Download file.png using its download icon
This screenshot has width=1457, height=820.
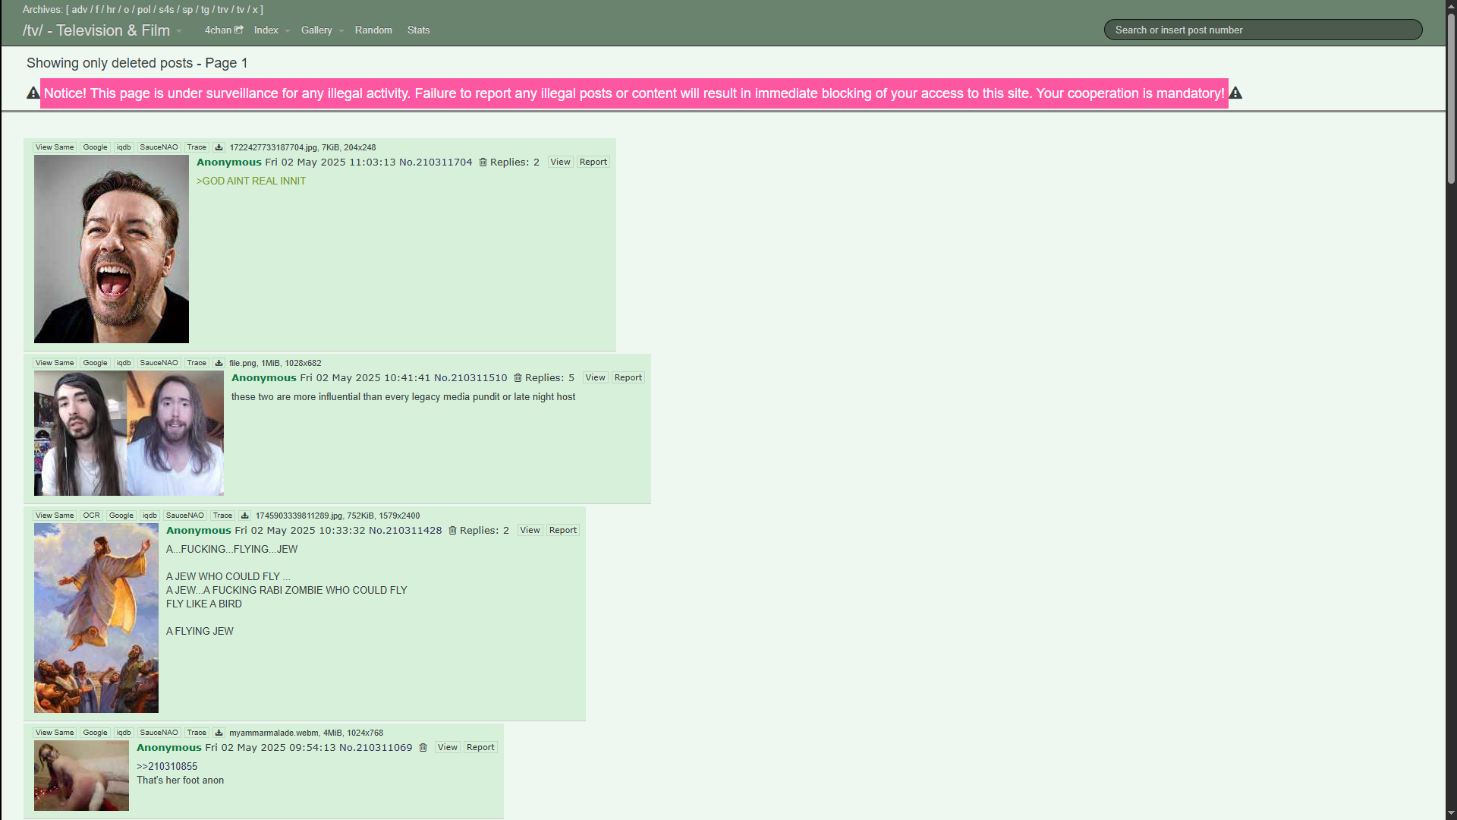click(x=219, y=363)
